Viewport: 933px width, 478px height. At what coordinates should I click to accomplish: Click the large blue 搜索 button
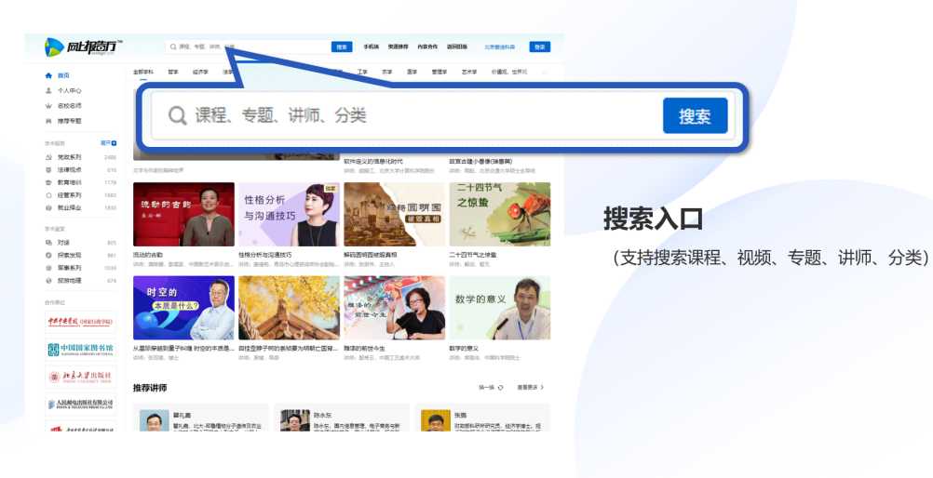coord(695,116)
